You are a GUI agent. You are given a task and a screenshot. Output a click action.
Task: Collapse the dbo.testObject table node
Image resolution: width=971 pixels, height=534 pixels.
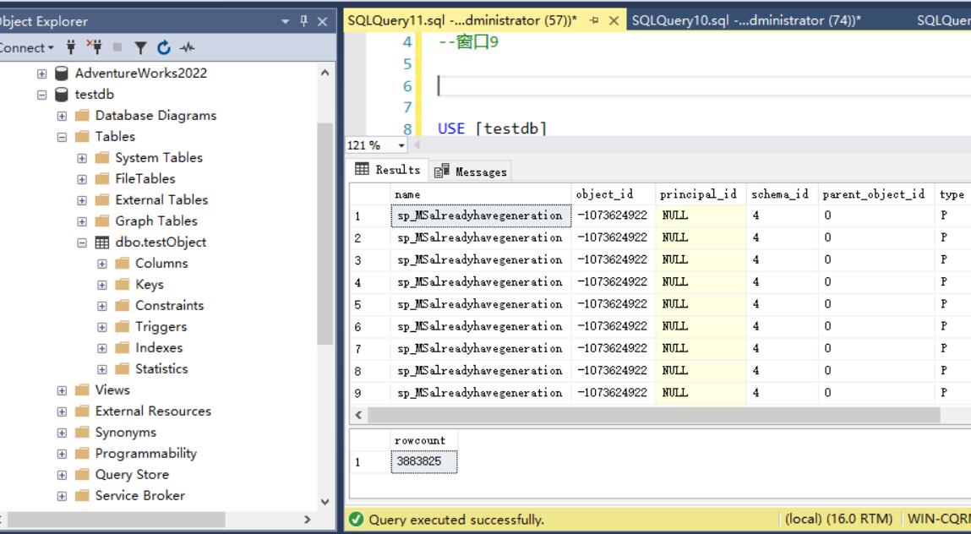tap(82, 242)
